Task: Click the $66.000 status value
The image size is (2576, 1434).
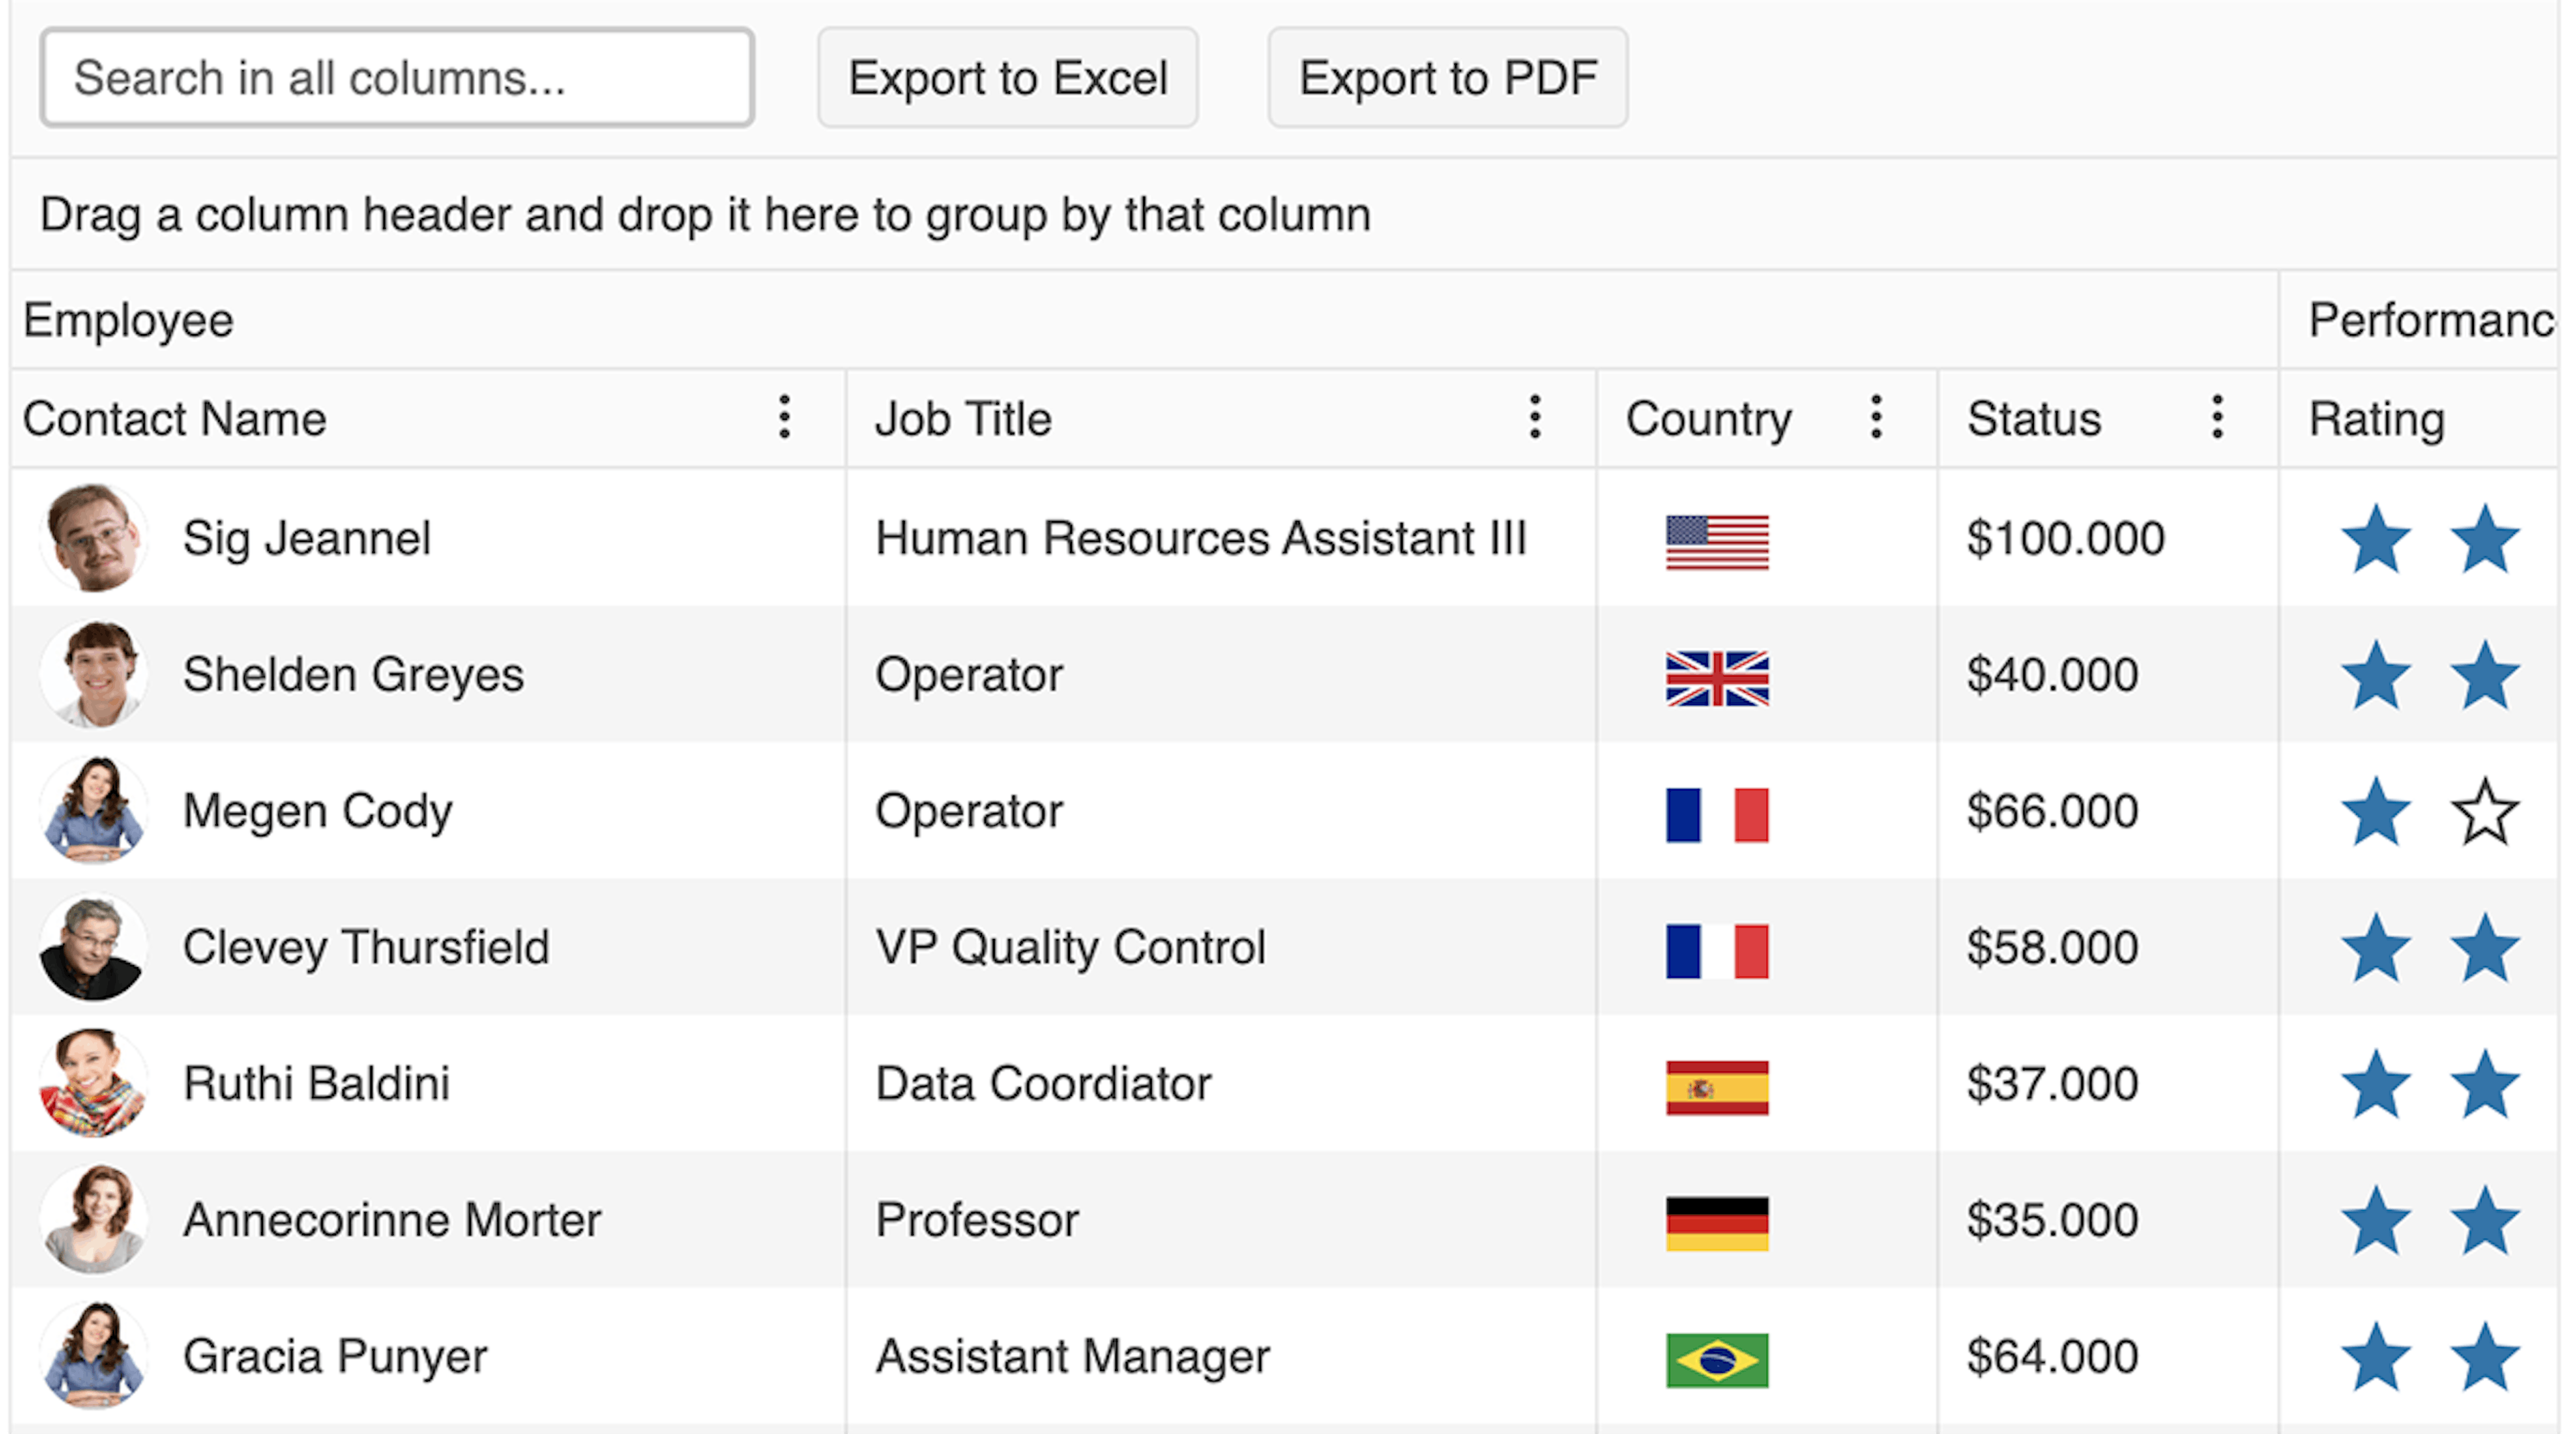Action: point(2052,811)
